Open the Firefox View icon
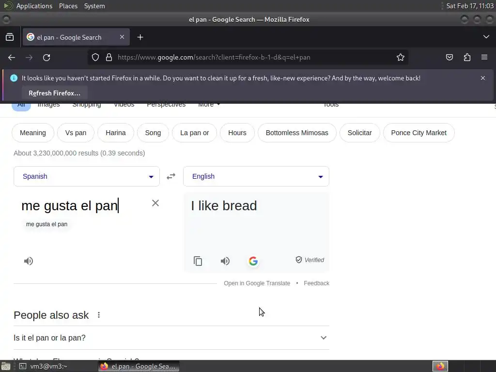496x372 pixels. (10, 37)
